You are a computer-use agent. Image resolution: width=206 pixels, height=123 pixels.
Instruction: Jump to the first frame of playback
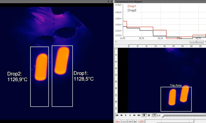117,115
